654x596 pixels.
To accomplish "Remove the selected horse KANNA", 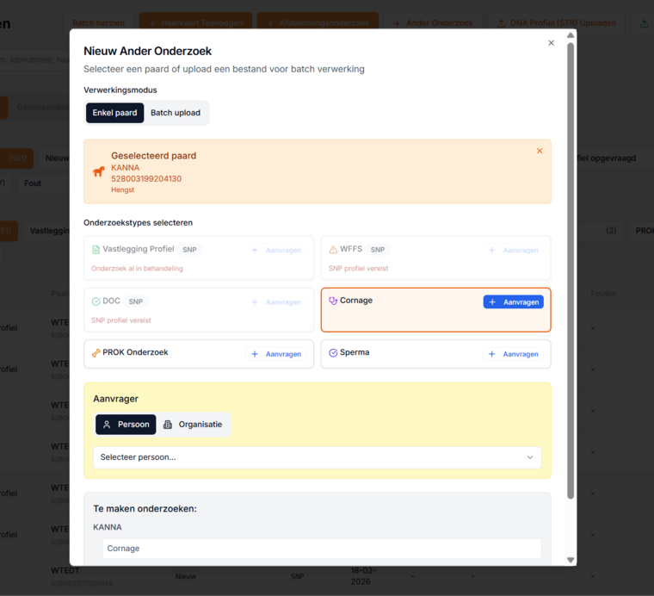I will pos(540,151).
